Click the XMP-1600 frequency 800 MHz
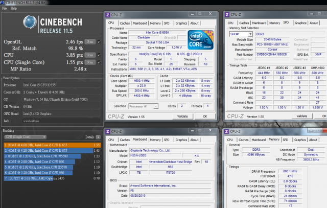 (317, 73)
